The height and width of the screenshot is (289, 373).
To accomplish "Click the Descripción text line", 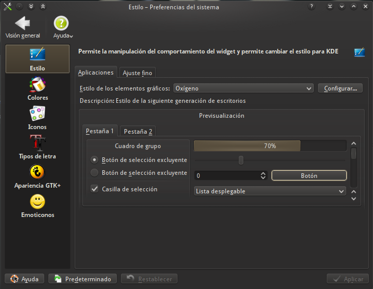I will (x=163, y=101).
